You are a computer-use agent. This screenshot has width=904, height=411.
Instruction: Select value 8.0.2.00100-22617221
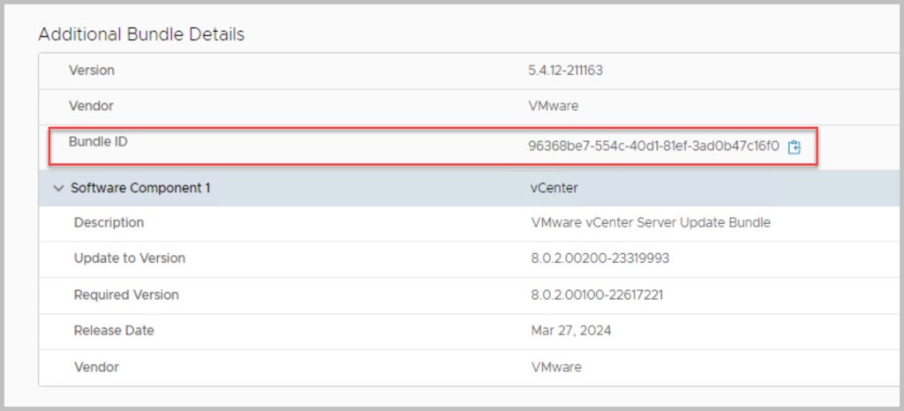pos(597,295)
